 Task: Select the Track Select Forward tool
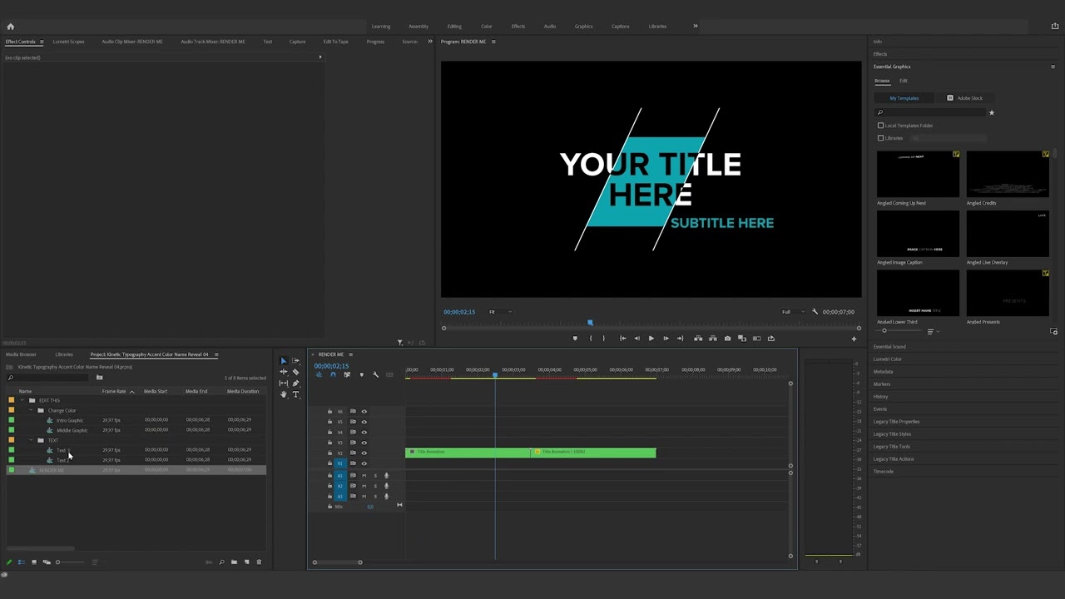295,361
